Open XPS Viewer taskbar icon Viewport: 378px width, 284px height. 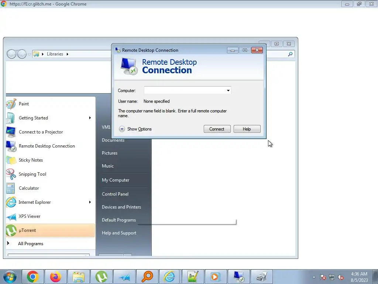[x=124, y=277]
